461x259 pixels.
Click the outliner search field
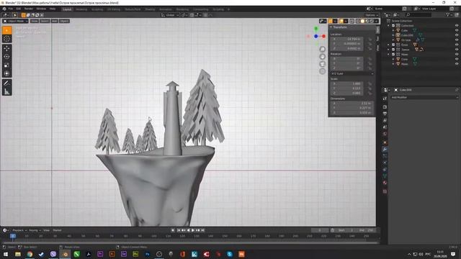point(419,14)
